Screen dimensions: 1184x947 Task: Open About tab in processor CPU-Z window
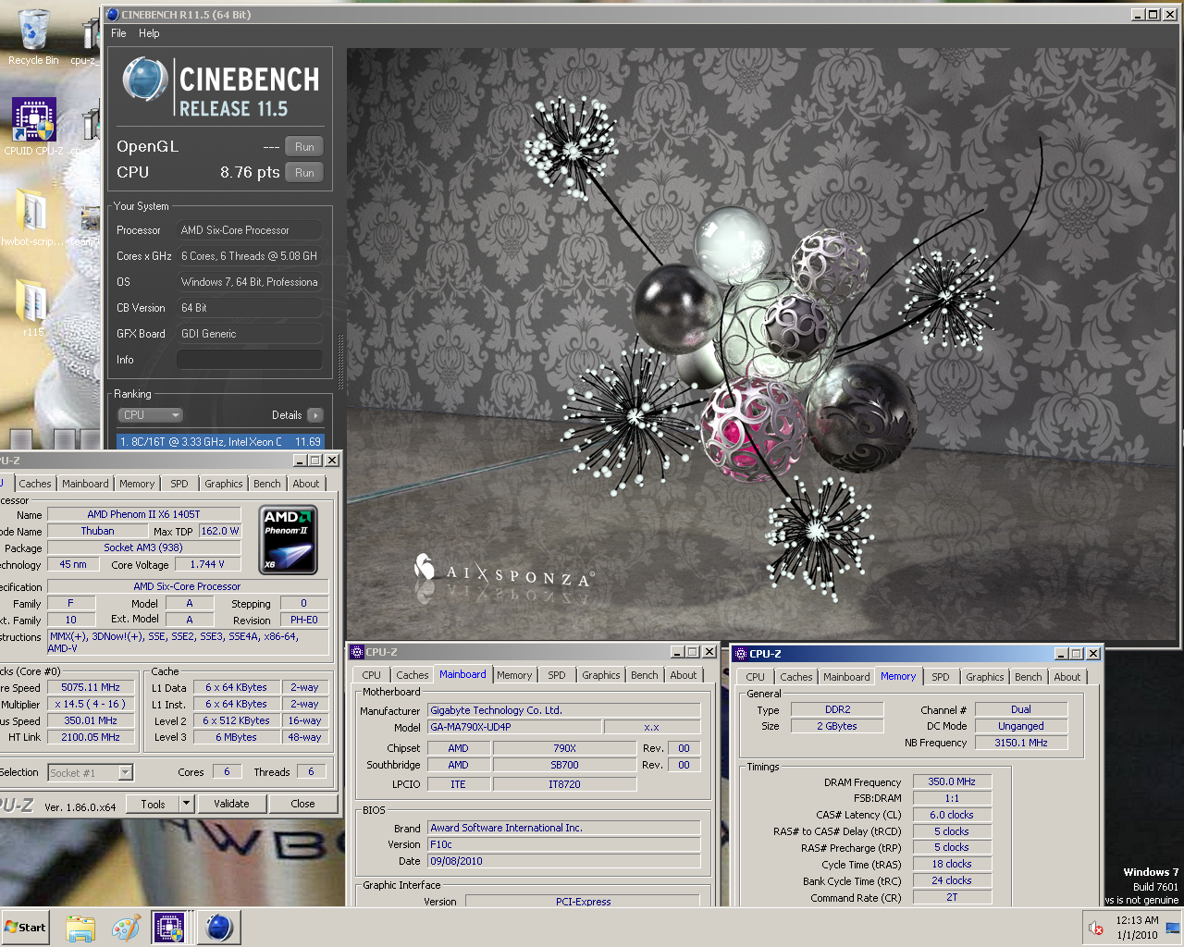coord(306,484)
